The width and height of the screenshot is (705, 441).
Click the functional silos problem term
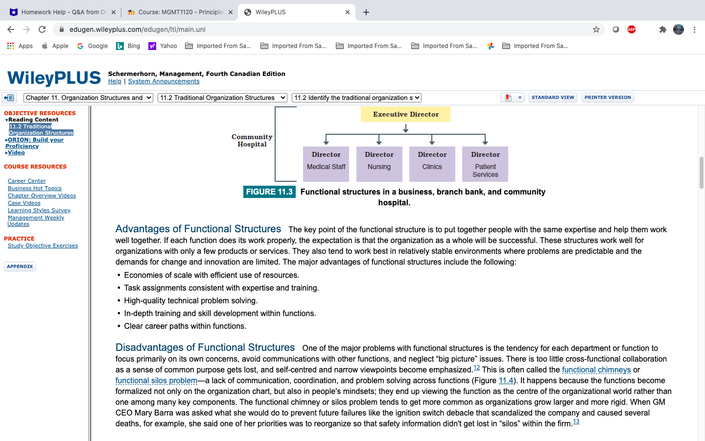pos(156,381)
